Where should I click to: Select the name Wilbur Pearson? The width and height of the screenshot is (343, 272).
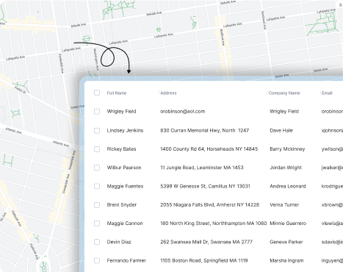124,168
